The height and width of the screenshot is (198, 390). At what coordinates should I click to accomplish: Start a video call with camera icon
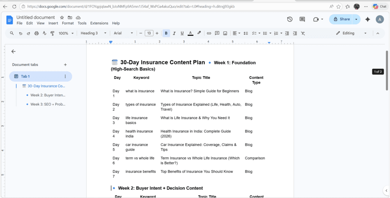pyautogui.click(x=316, y=19)
